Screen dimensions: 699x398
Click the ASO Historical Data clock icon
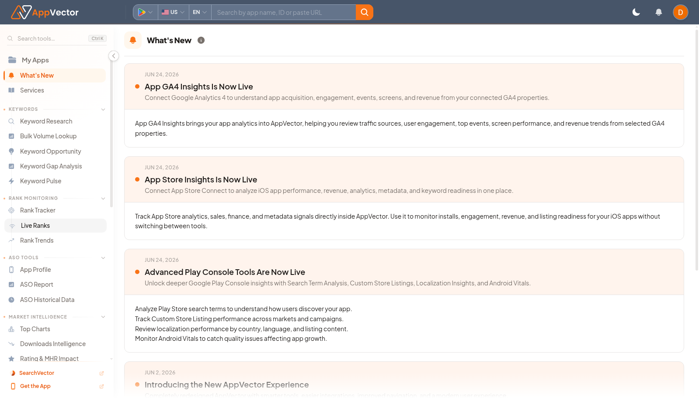(x=11, y=300)
